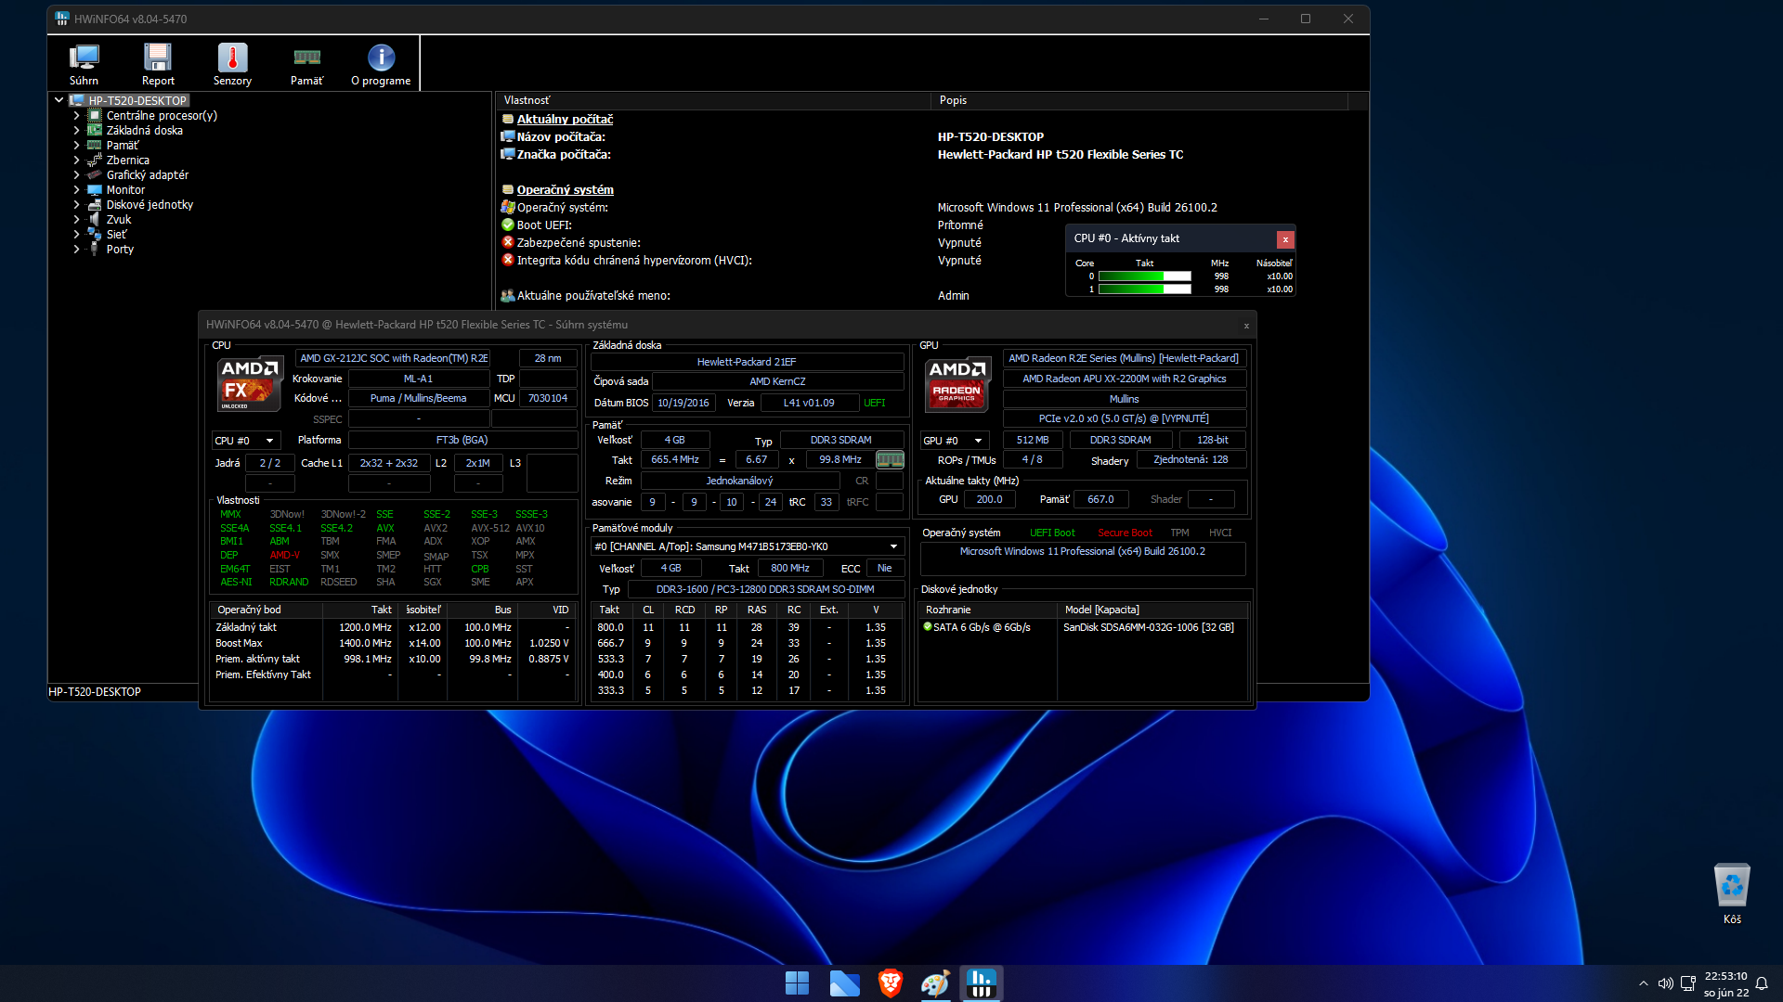Close the CPU #0 Aktívny takt popup
Viewport: 1783px width, 1002px height.
pyautogui.click(x=1285, y=239)
